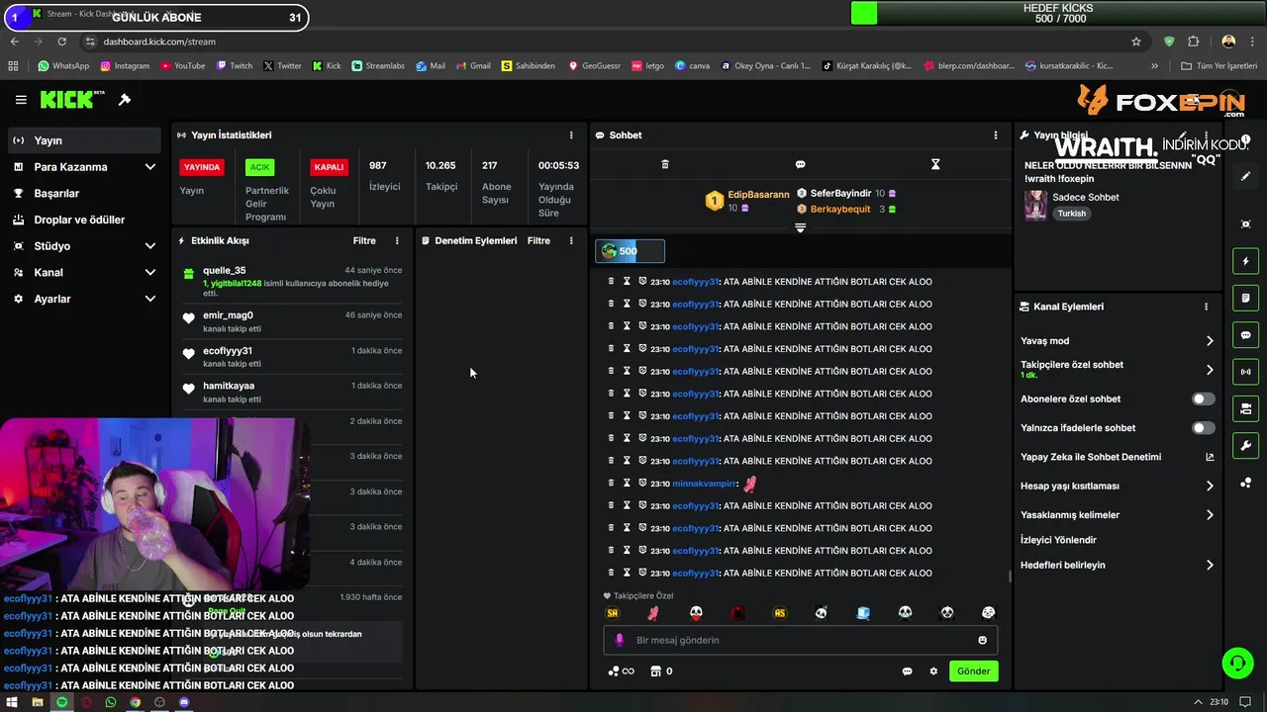
Task: Open chat settings gear icon
Action: click(x=933, y=671)
